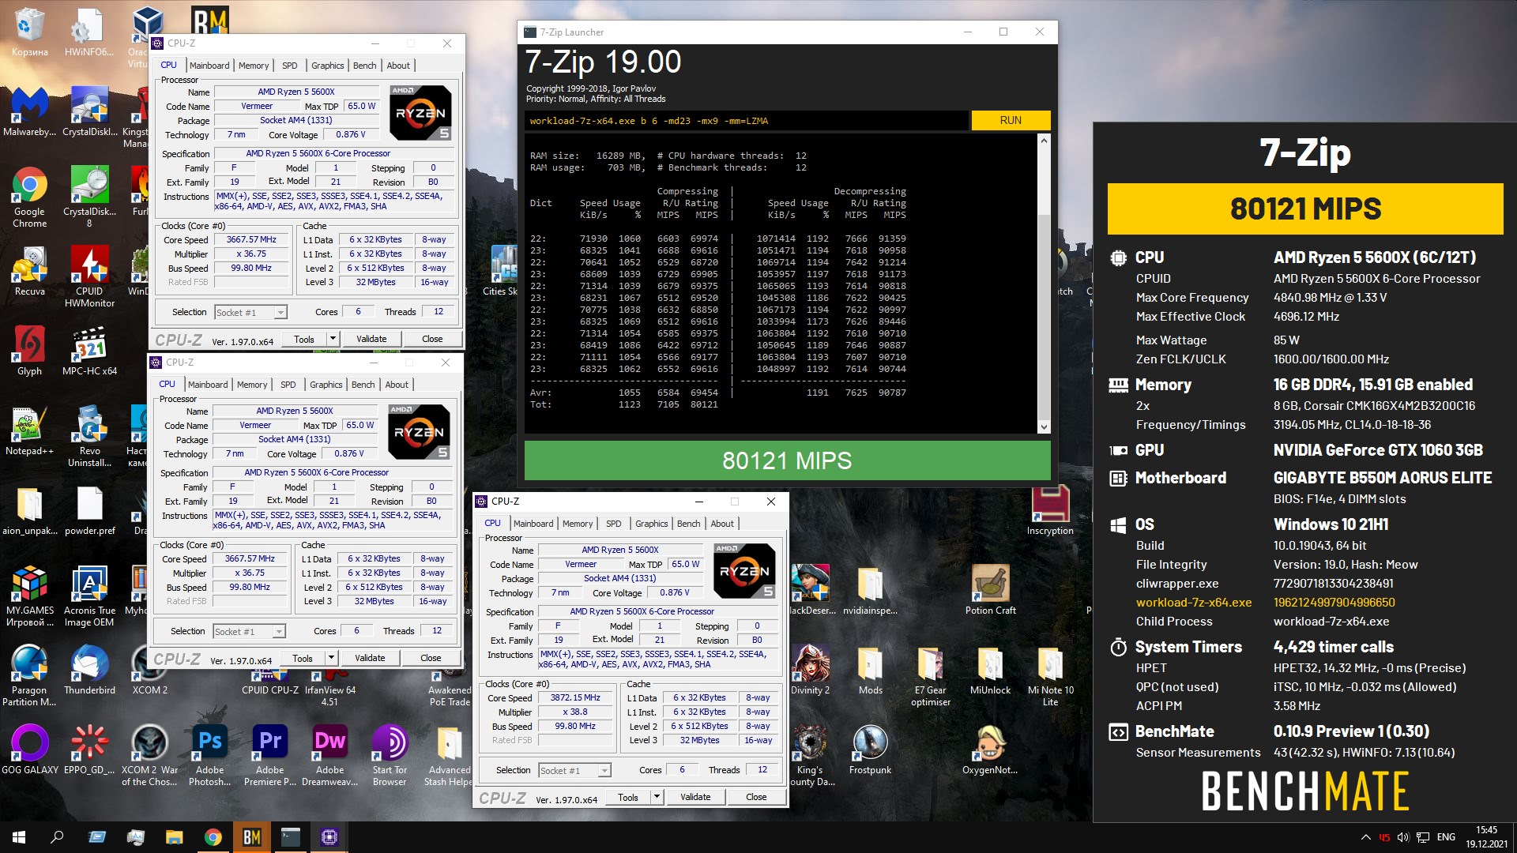Open Корзина recycle bin icon
The width and height of the screenshot is (1517, 853).
pos(29,32)
